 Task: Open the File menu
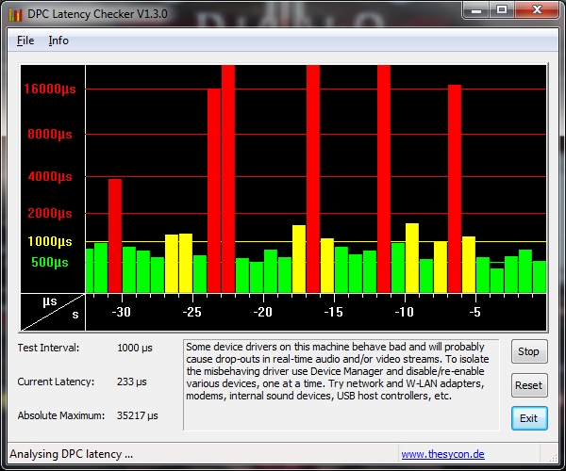point(25,41)
